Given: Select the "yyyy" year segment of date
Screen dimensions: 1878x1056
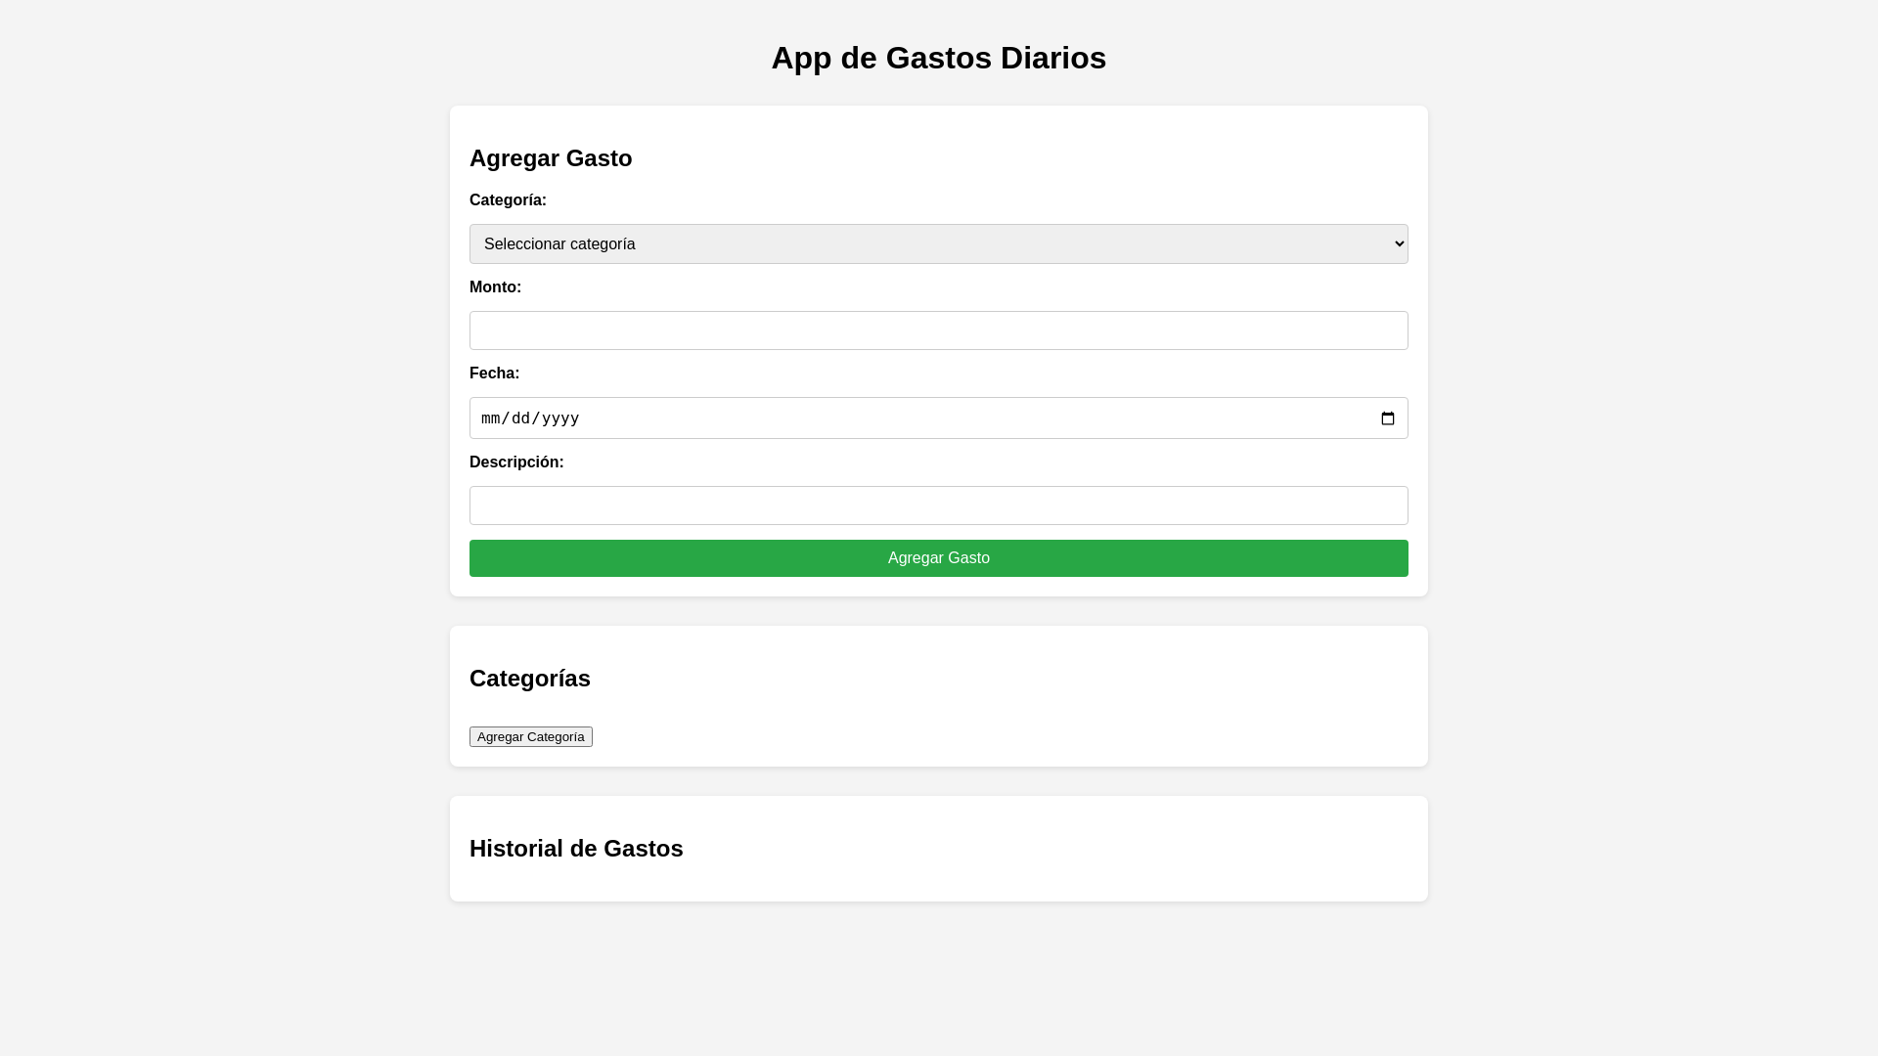Looking at the screenshot, I should coord(560,418).
